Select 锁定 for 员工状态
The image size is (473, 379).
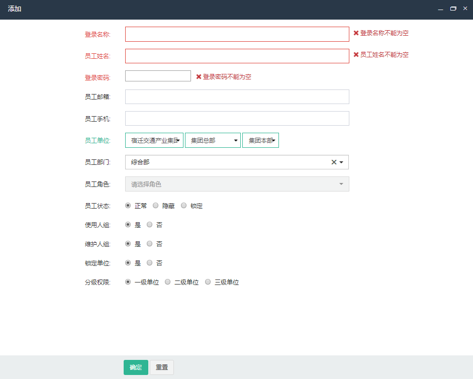point(184,206)
